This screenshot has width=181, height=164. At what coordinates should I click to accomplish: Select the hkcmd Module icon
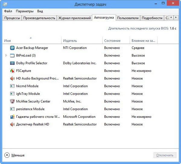(x=12, y=86)
